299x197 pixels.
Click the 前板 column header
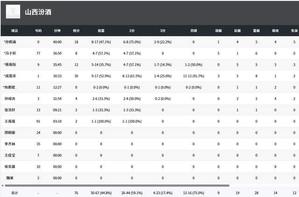(x=218, y=31)
